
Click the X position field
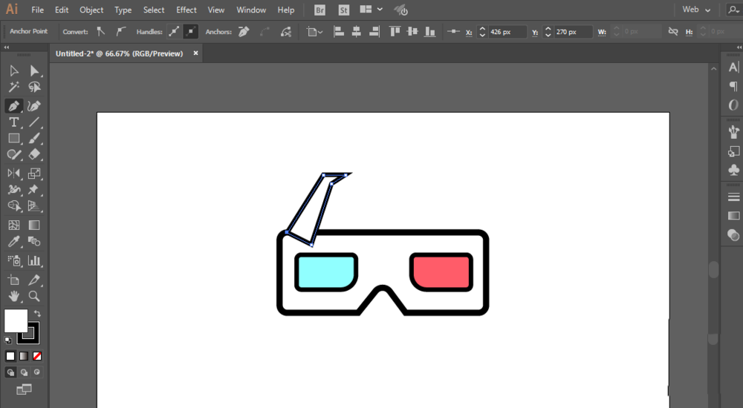(x=507, y=32)
